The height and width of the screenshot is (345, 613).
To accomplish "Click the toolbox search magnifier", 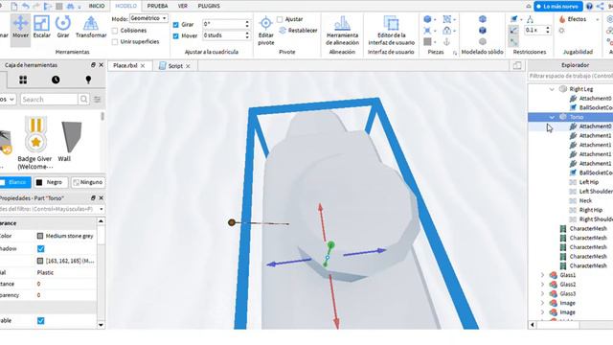I will (x=83, y=100).
